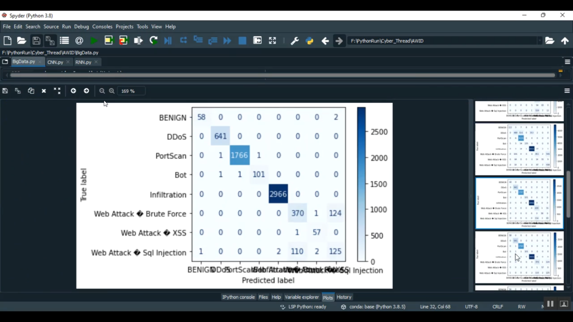Click the editor horizontal scrollbar

[283, 75]
